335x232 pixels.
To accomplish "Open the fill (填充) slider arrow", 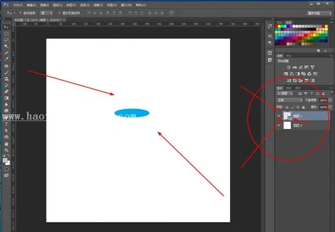I will 330,107.
